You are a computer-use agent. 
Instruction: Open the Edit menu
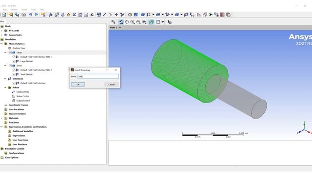click(x=5, y=10)
